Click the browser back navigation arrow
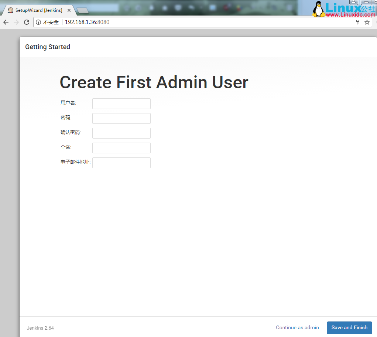Image resolution: width=377 pixels, height=337 pixels. click(6, 22)
